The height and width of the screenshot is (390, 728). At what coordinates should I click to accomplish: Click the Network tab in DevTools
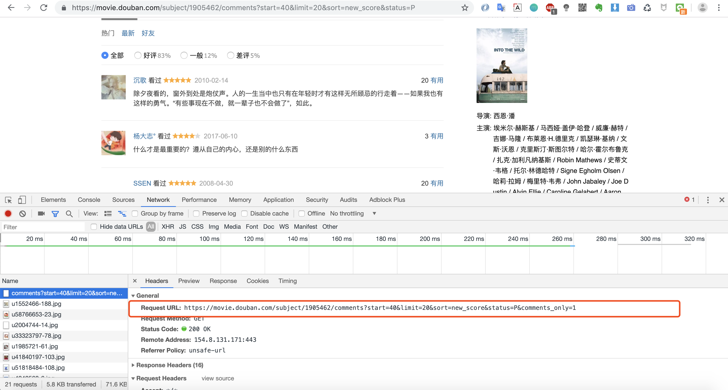pyautogui.click(x=158, y=199)
